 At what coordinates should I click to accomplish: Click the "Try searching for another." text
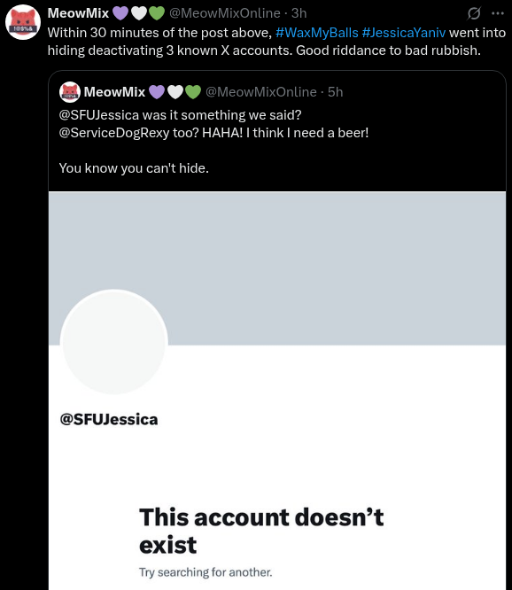[x=206, y=572]
